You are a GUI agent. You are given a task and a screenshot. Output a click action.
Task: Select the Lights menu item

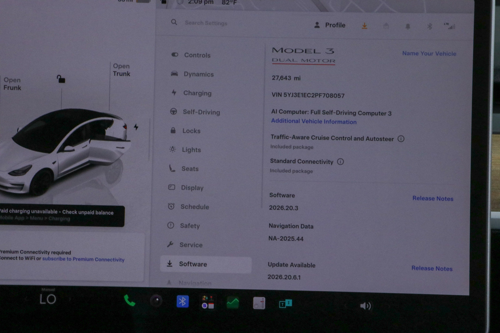(185, 150)
